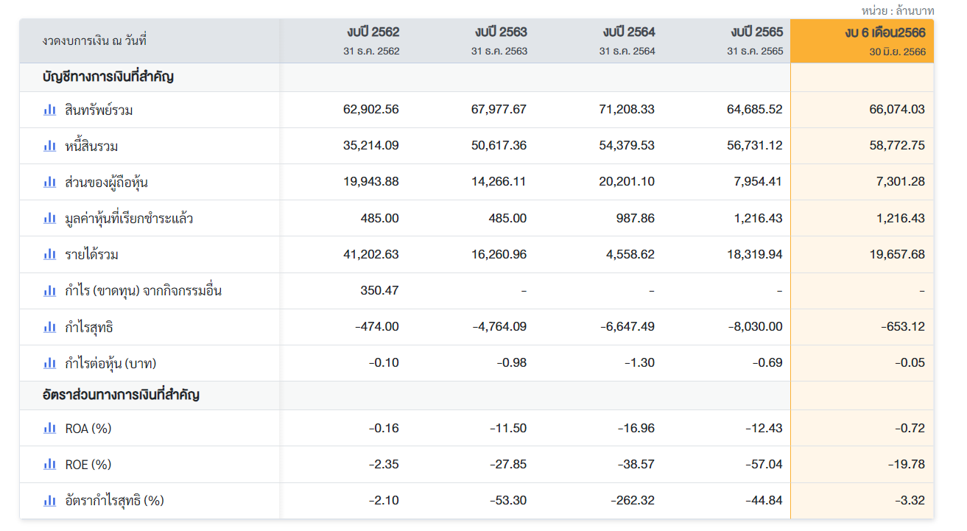Select paid-up capital value 987.86

[x=636, y=218]
